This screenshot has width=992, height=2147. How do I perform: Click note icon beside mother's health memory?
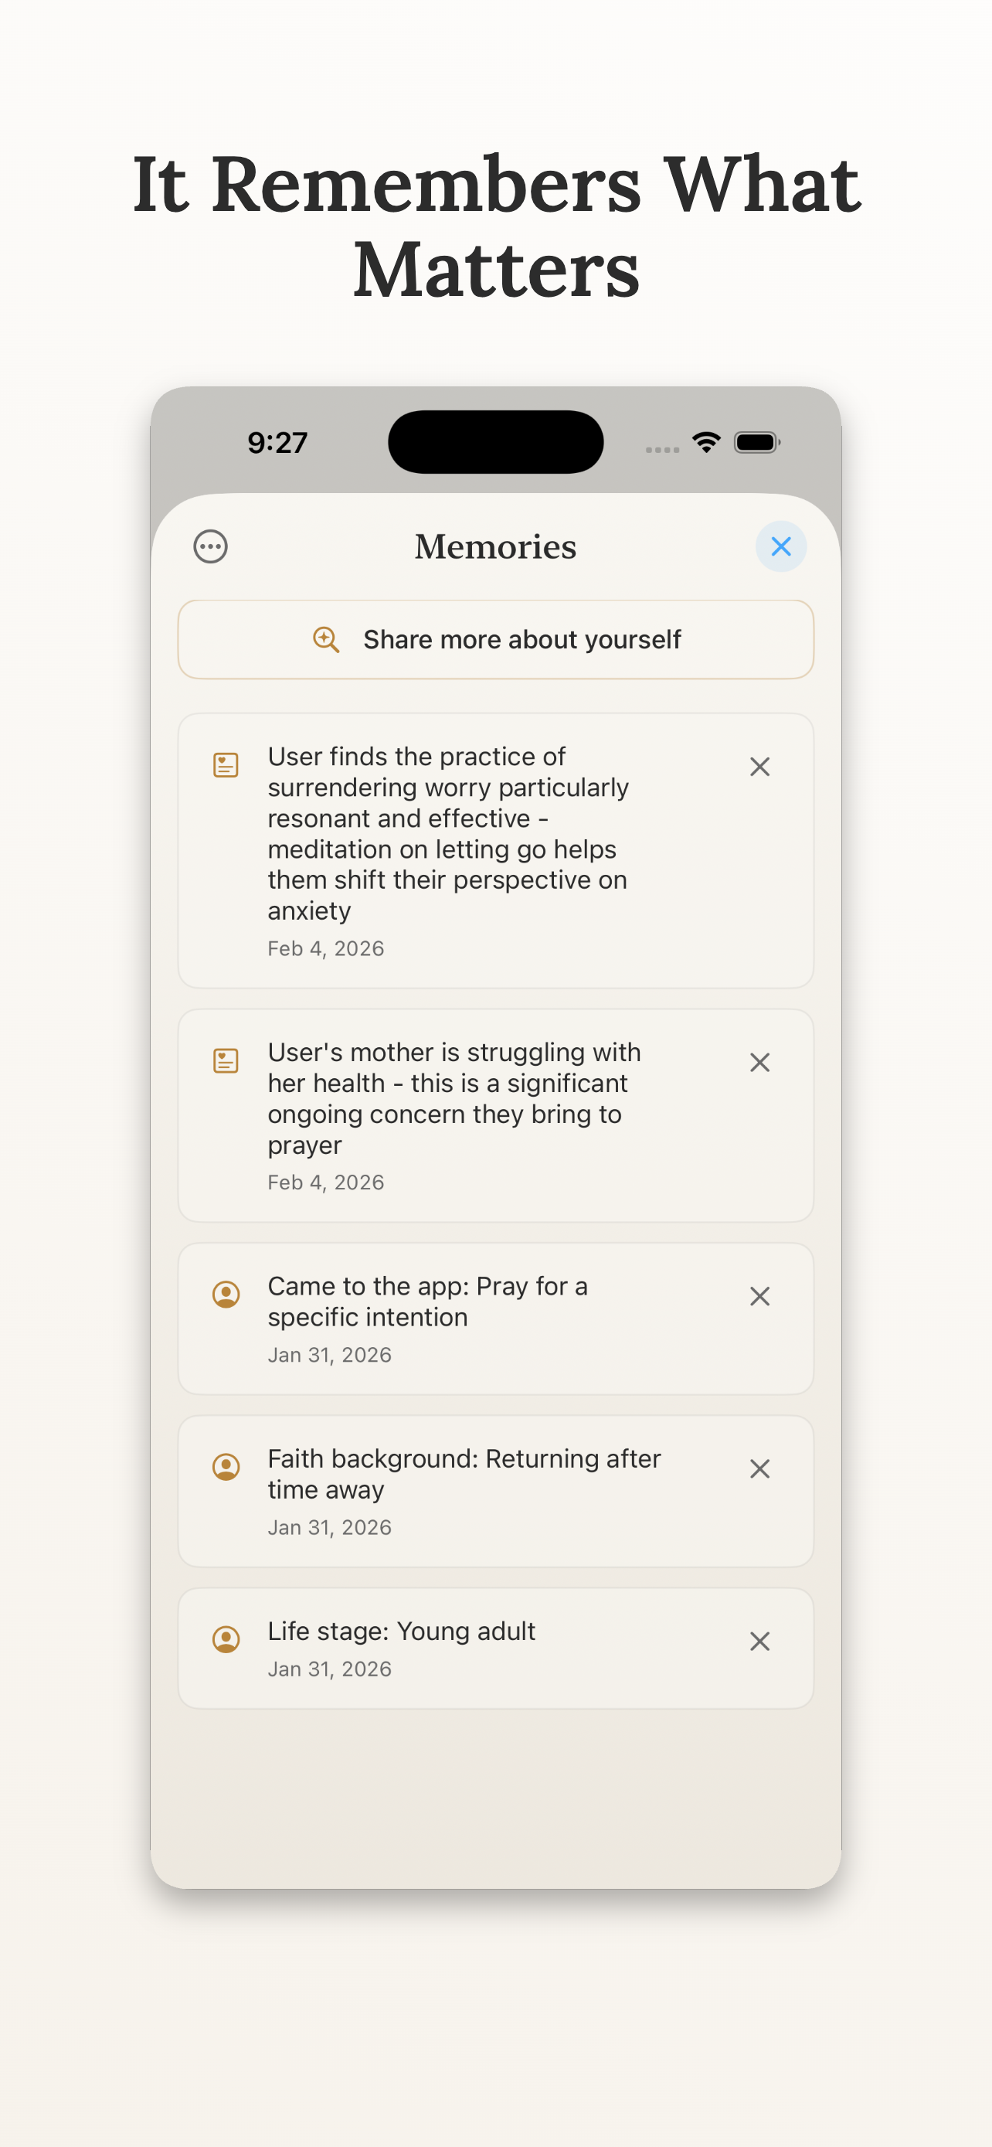click(226, 1060)
